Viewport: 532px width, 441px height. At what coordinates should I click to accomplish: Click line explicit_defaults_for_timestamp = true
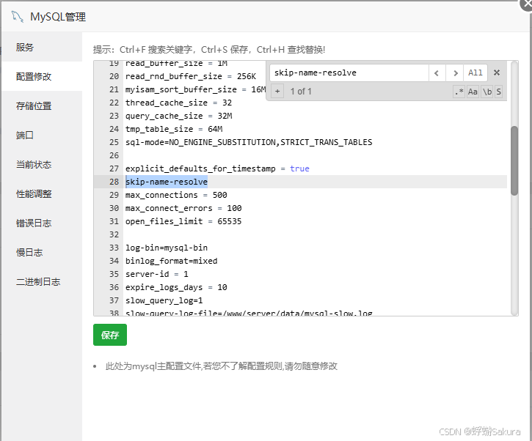217,168
